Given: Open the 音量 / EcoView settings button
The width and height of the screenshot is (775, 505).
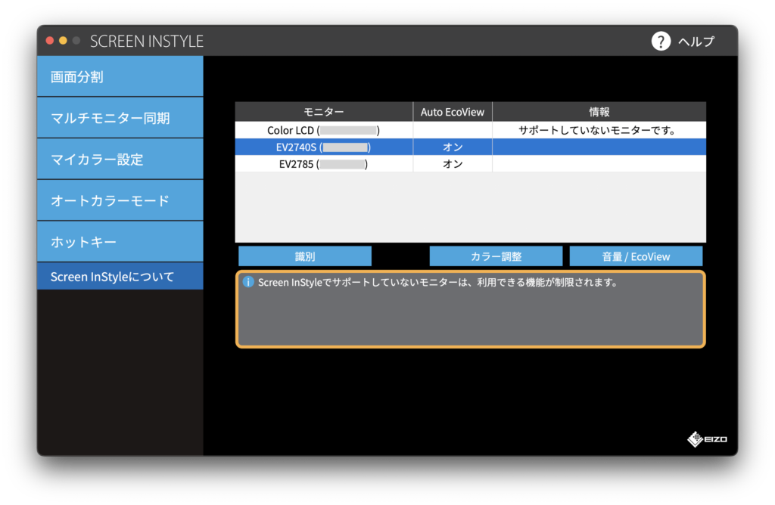Looking at the screenshot, I should [x=636, y=256].
